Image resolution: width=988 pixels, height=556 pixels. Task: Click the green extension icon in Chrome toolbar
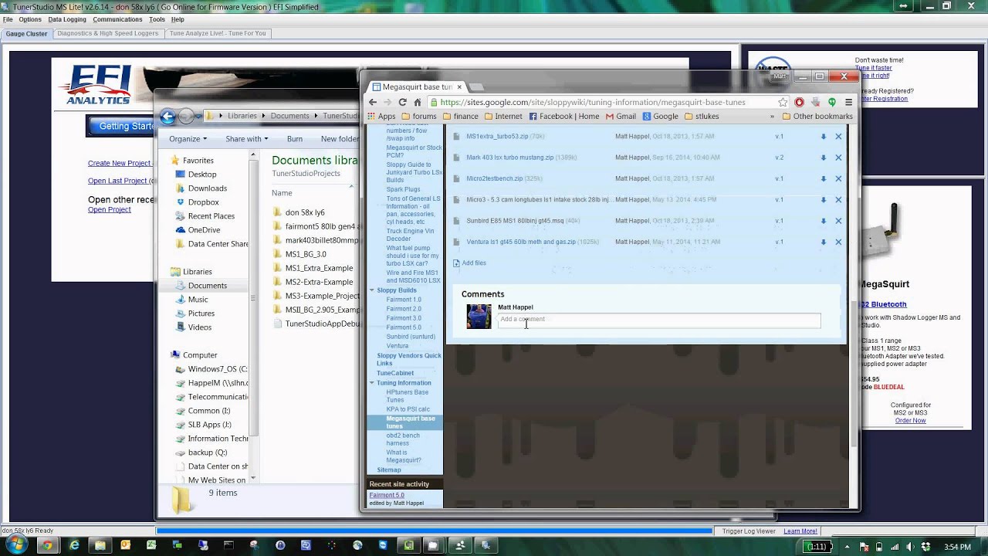[832, 102]
